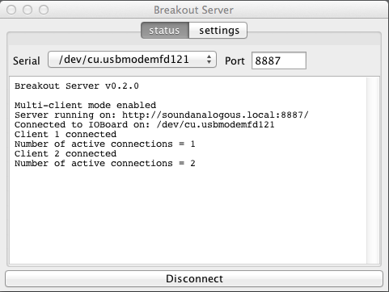The width and height of the screenshot is (389, 292).
Task: Open the Serial port dropdown
Action: click(132, 60)
